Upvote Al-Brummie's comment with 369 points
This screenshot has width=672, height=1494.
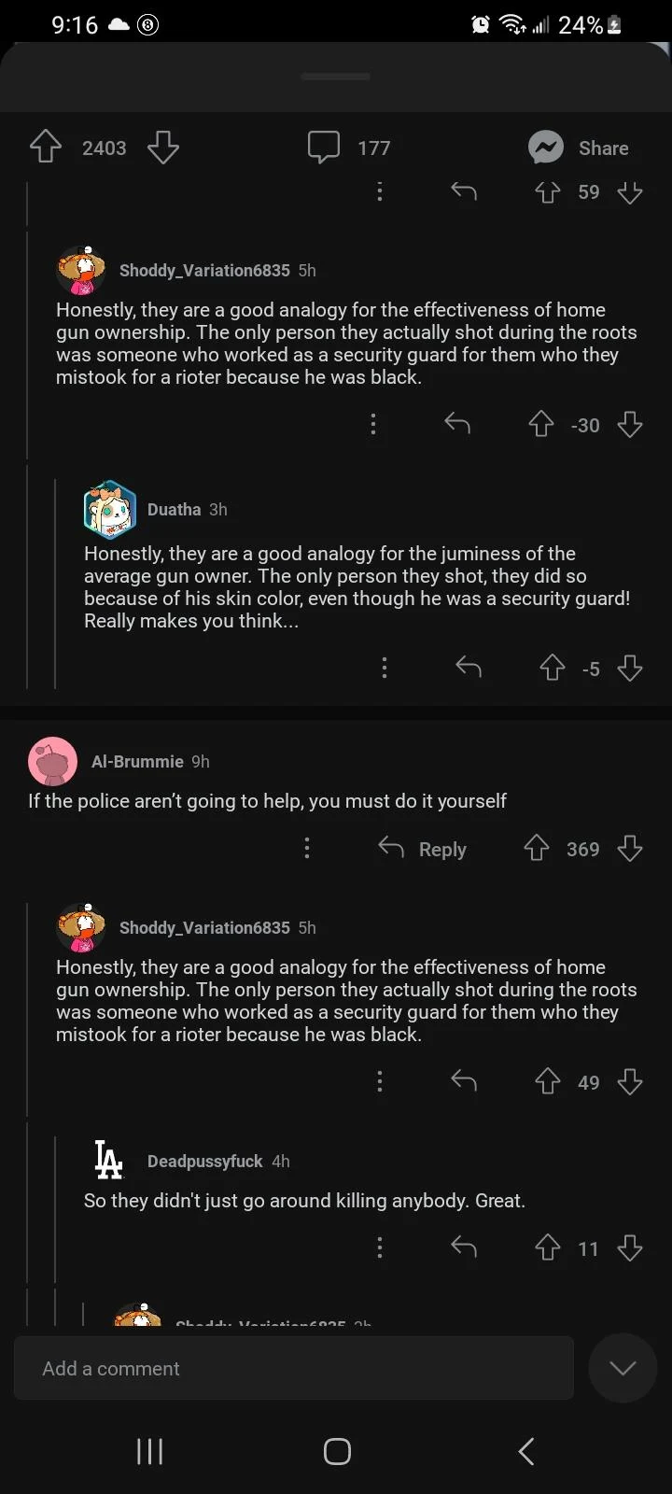pyautogui.click(x=537, y=848)
